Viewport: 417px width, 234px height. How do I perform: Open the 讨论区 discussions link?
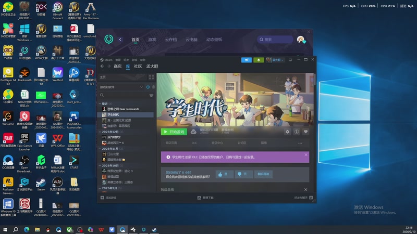tap(242, 143)
